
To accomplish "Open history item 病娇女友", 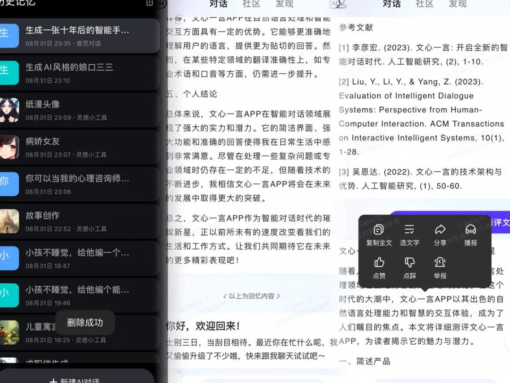I will click(x=80, y=147).
